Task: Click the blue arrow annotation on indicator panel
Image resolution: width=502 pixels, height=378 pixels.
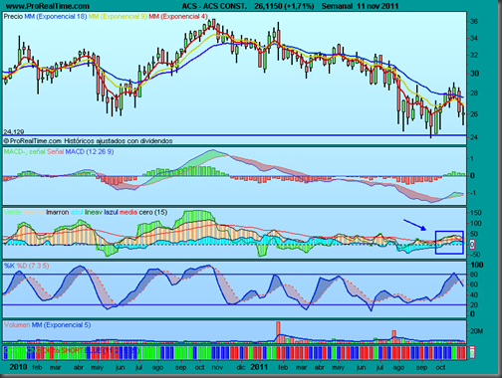Action: point(414,225)
